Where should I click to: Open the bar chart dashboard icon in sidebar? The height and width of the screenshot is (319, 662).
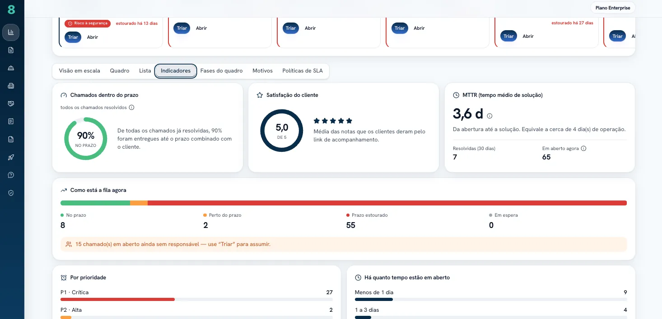[x=11, y=32]
